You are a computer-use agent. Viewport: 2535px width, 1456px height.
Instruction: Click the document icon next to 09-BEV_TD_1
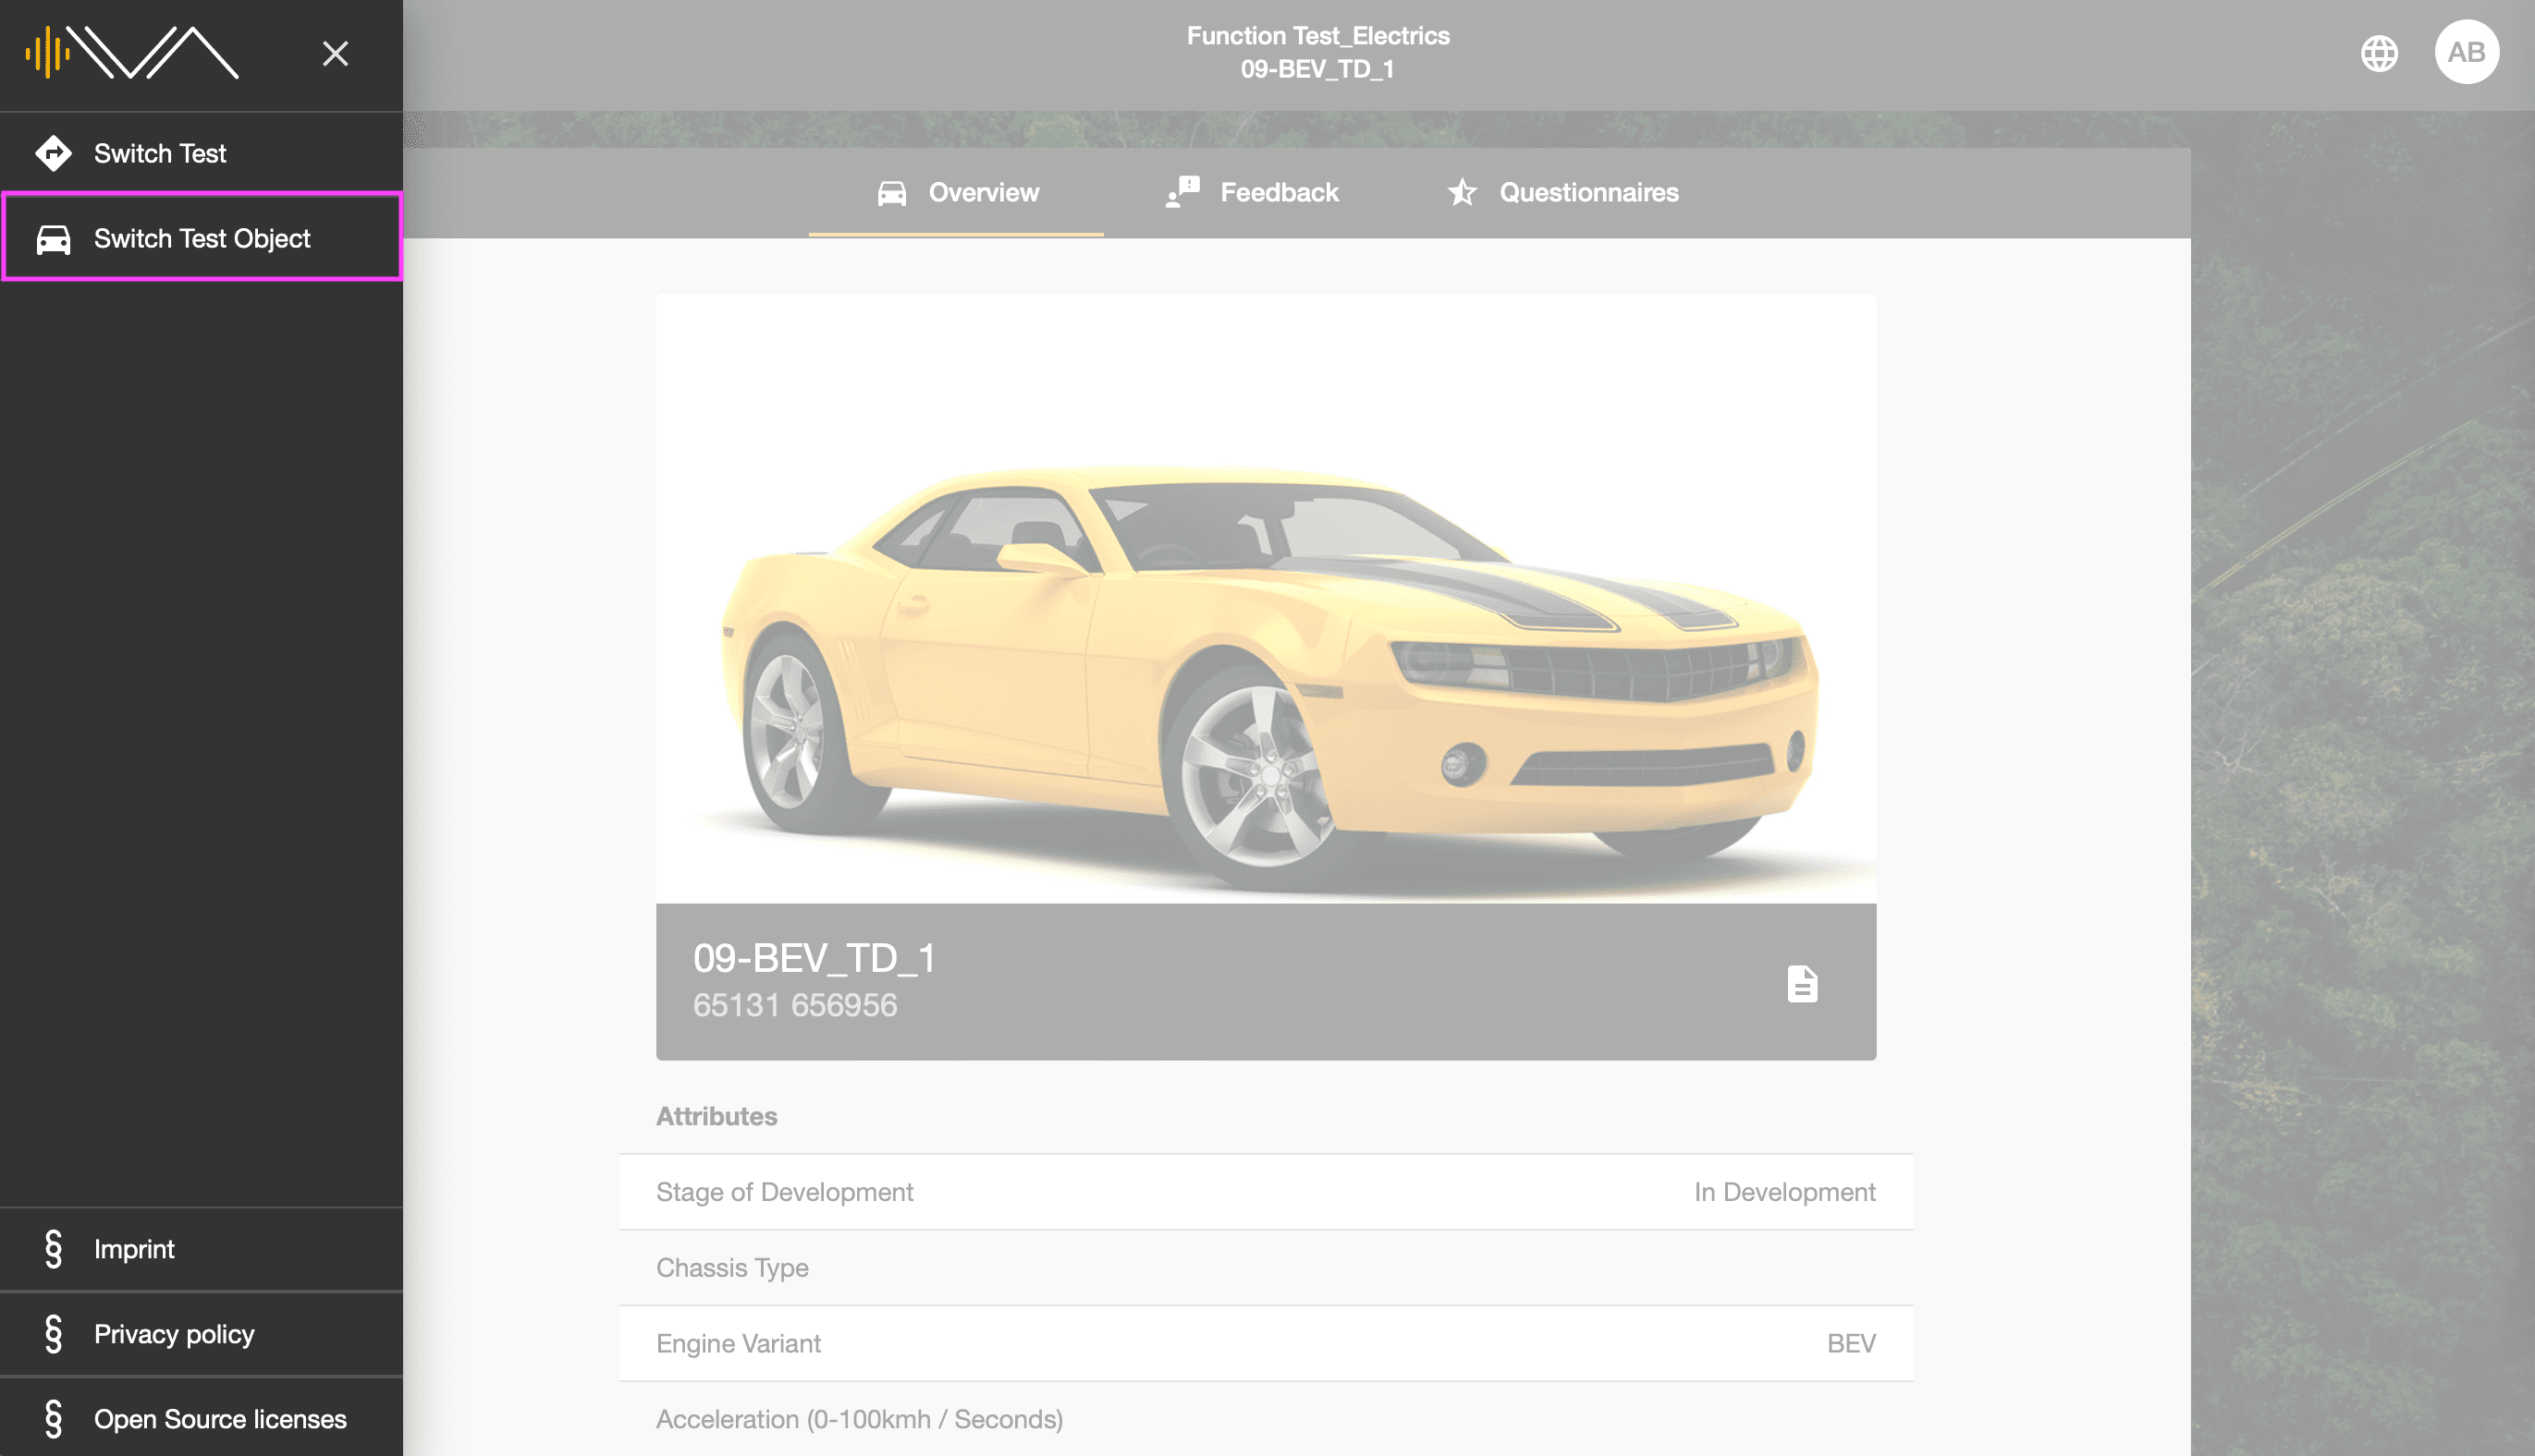tap(1802, 983)
